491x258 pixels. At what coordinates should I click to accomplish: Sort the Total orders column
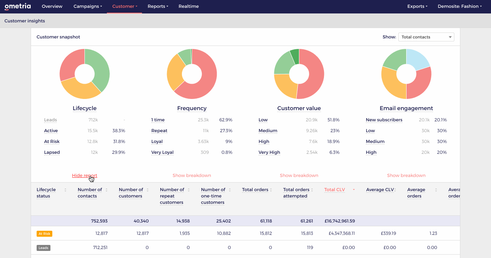coord(271,190)
